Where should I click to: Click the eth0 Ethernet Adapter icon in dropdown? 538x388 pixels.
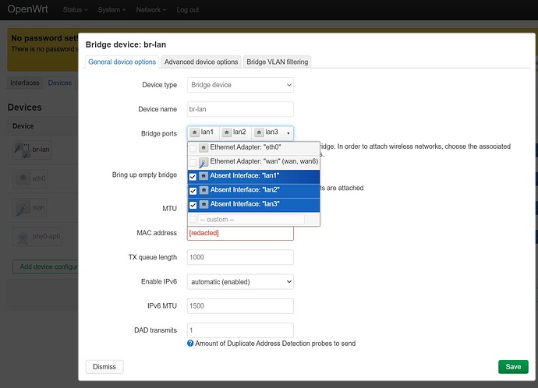[204, 147]
